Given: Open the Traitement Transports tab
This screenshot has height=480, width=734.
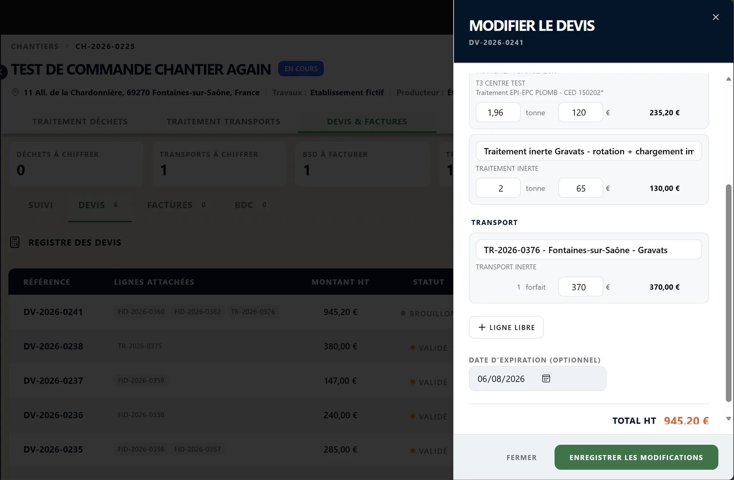Looking at the screenshot, I should click(223, 121).
